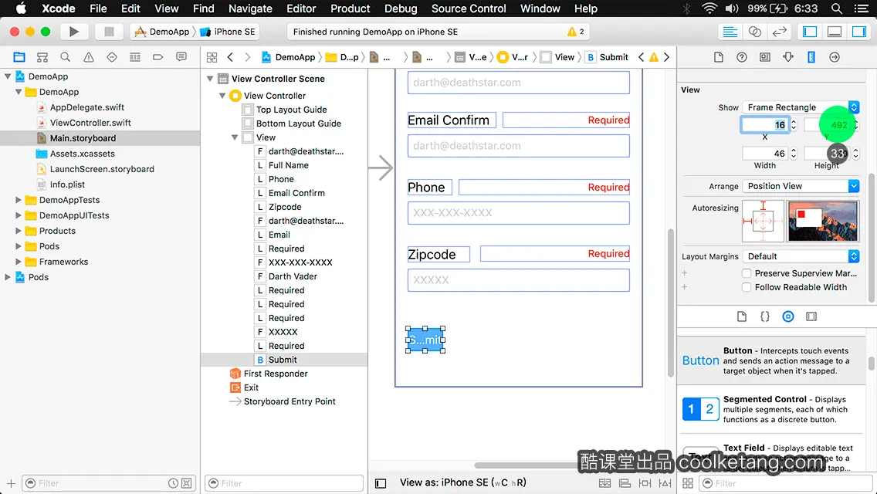This screenshot has height=494, width=877.
Task: Open the Report navigator
Action: point(181,57)
